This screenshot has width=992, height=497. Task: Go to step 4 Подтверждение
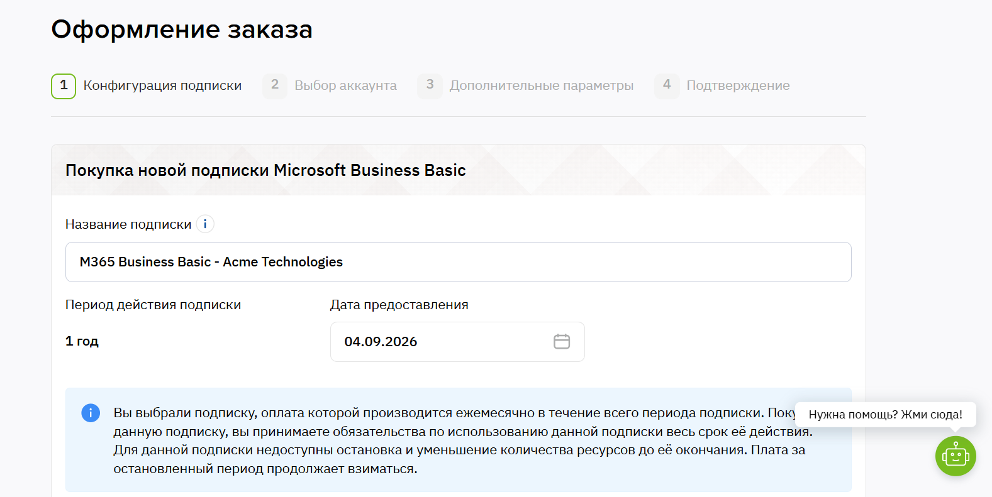tap(722, 86)
